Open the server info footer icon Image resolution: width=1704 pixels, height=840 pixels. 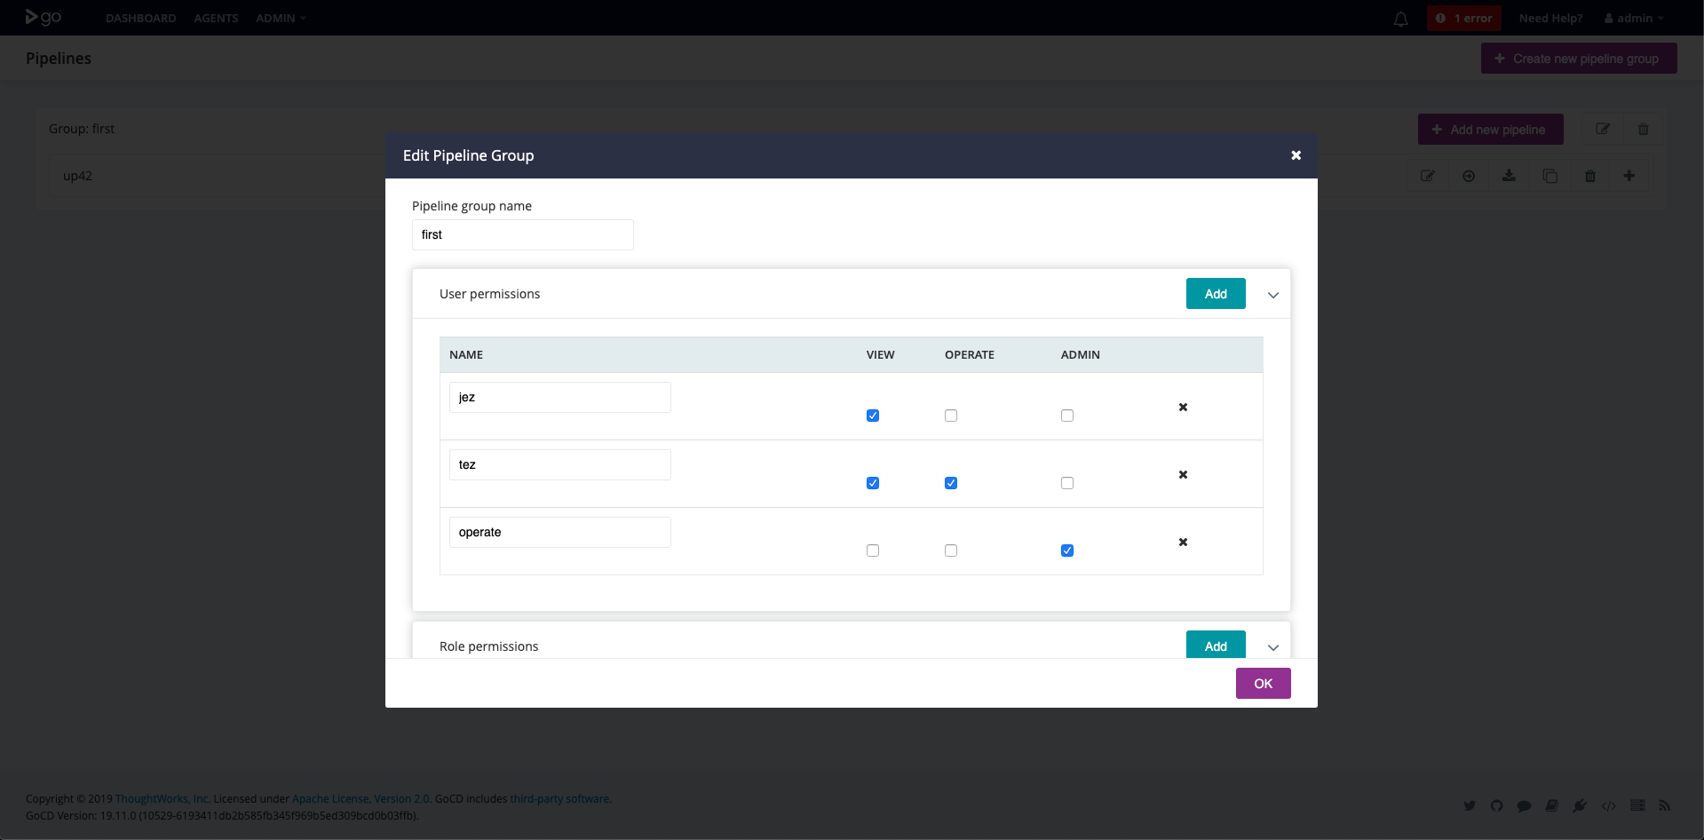point(1637,805)
